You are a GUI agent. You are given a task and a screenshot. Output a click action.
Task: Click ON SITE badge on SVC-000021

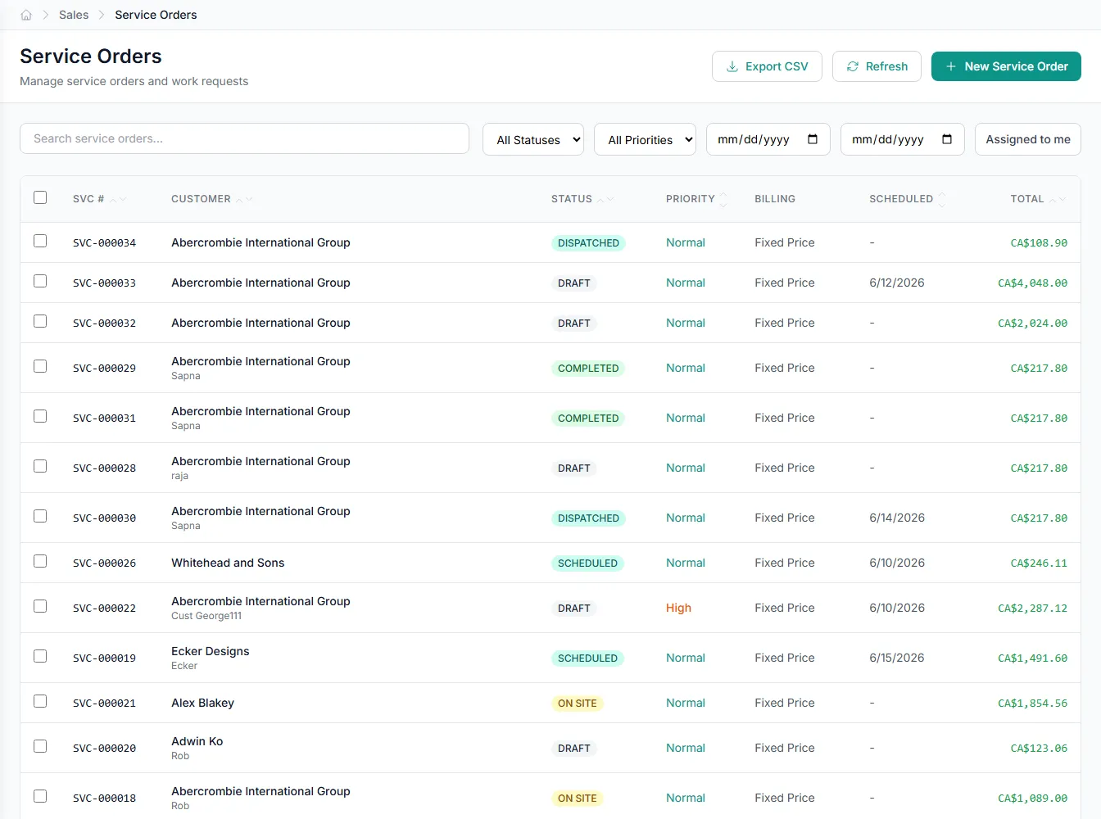(577, 704)
